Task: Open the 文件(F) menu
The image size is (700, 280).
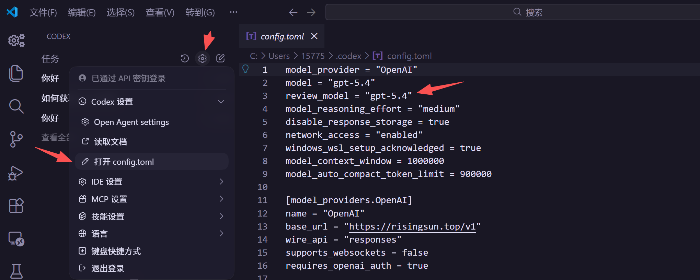Action: pos(43,12)
